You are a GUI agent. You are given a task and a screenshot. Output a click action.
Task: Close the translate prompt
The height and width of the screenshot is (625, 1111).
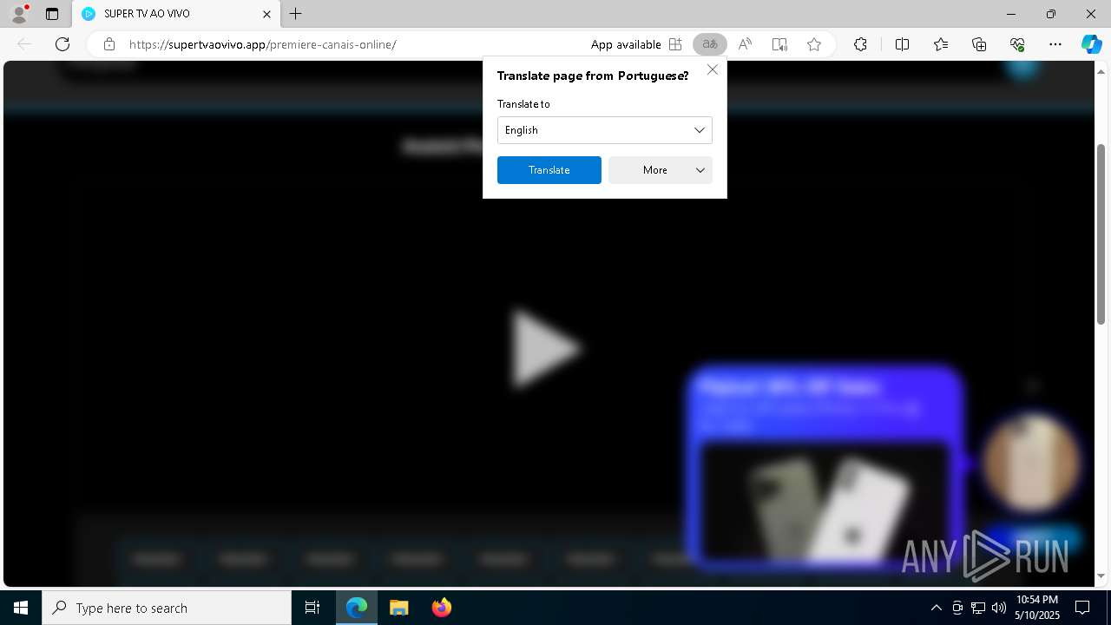(x=713, y=69)
